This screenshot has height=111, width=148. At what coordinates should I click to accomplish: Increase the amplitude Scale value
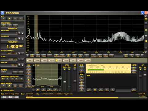coord(23,39)
